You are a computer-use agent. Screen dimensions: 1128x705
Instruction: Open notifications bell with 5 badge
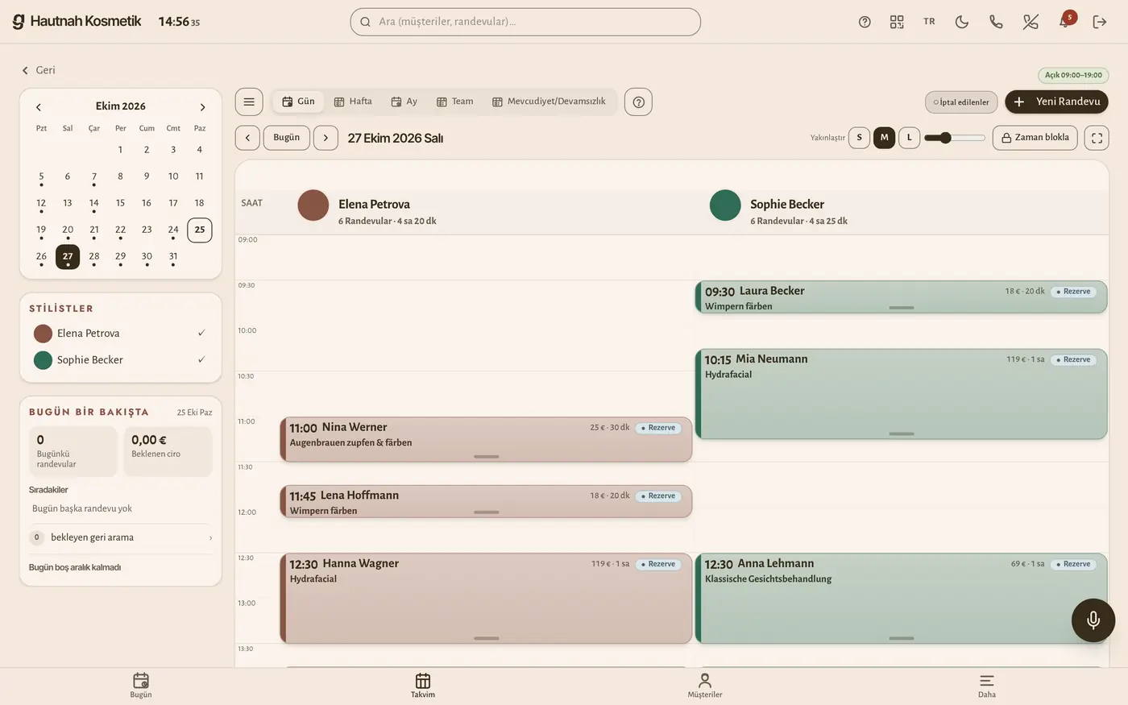[x=1065, y=21]
